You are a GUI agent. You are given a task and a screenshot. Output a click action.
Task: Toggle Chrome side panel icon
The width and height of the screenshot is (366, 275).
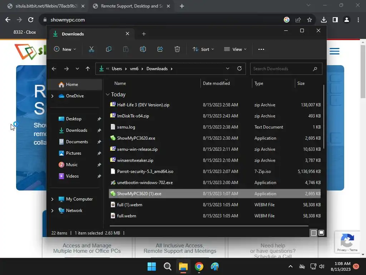point(335,20)
